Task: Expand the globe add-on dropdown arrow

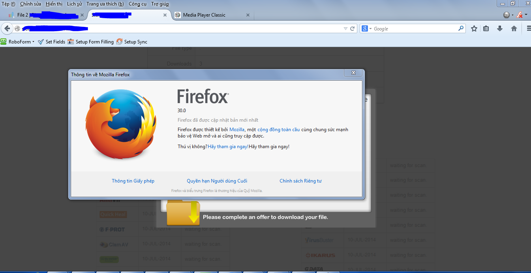Action: tap(512, 15)
